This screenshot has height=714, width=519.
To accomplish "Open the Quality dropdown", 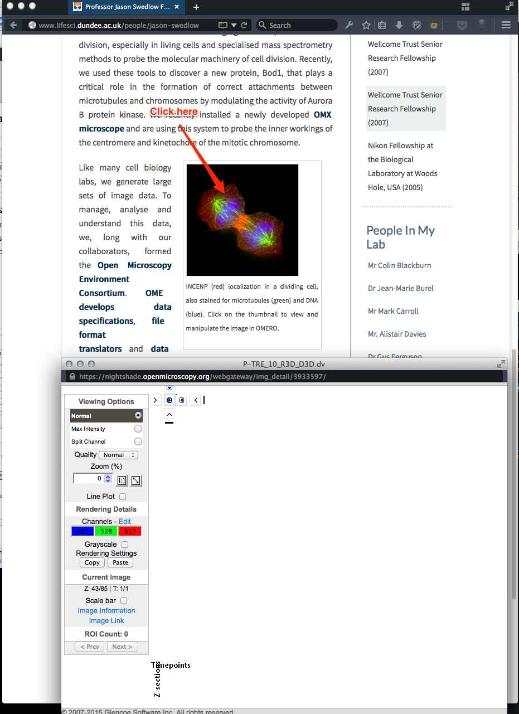I will (118, 455).
